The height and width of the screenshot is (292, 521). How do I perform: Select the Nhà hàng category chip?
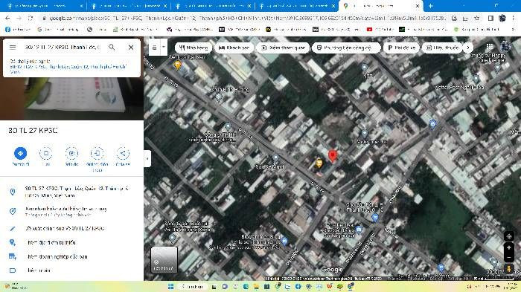tap(194, 48)
